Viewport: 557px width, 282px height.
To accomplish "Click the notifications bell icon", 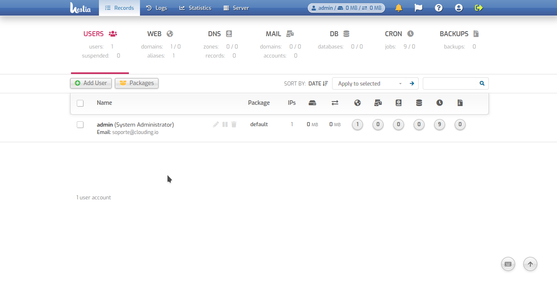I will pyautogui.click(x=399, y=8).
